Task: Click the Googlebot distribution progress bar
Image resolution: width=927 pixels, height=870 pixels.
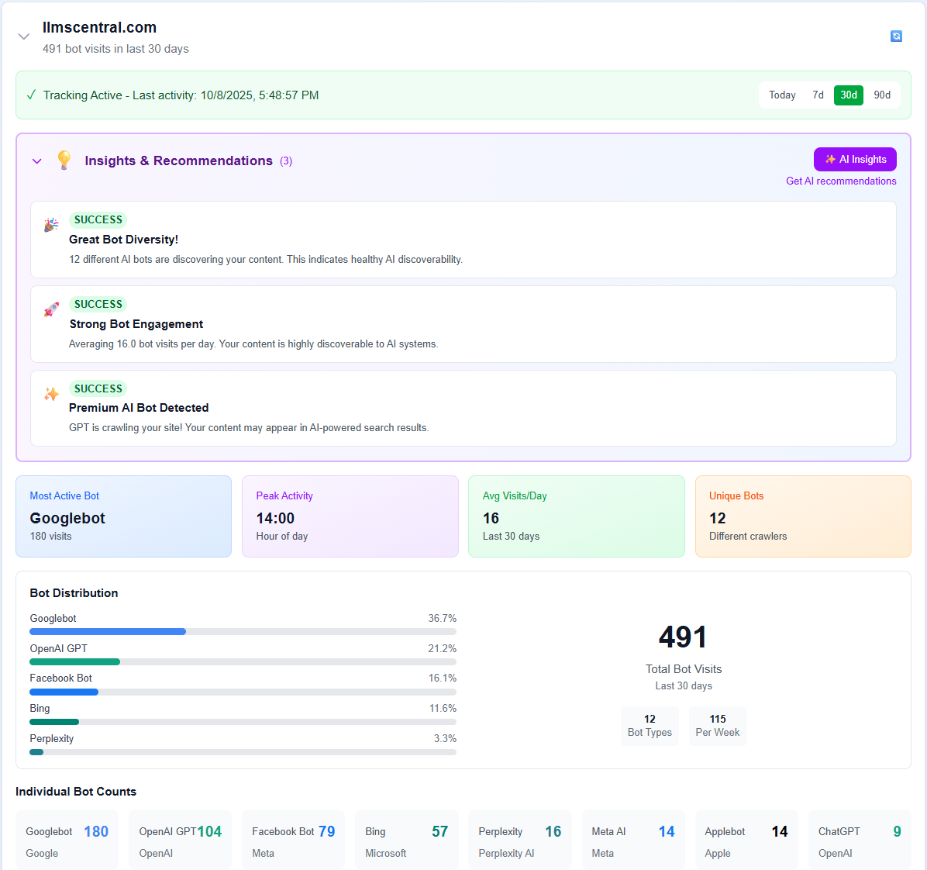Action: 243,631
